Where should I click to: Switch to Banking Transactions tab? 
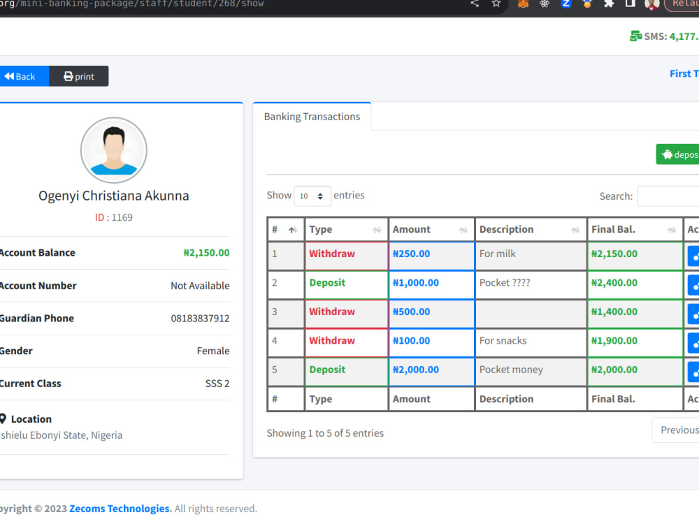(312, 117)
